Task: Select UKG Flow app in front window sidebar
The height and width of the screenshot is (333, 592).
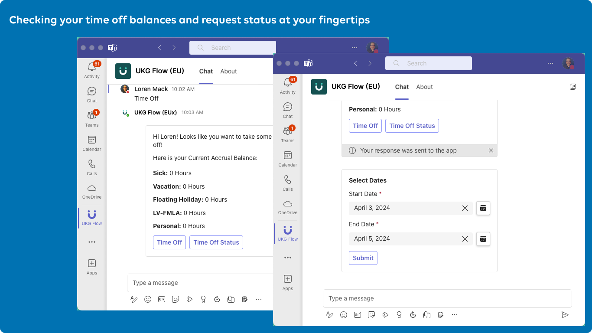Action: [x=288, y=233]
